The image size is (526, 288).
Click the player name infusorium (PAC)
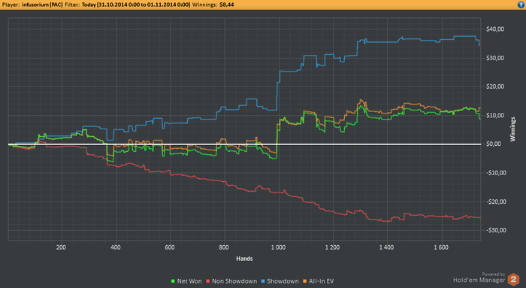[42, 5]
